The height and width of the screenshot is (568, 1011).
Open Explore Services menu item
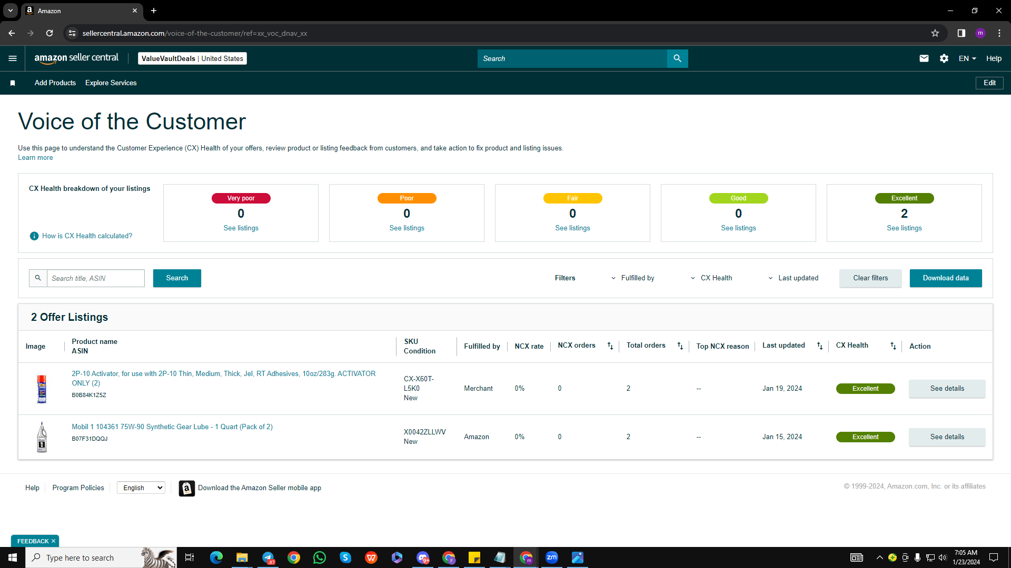[x=111, y=83]
